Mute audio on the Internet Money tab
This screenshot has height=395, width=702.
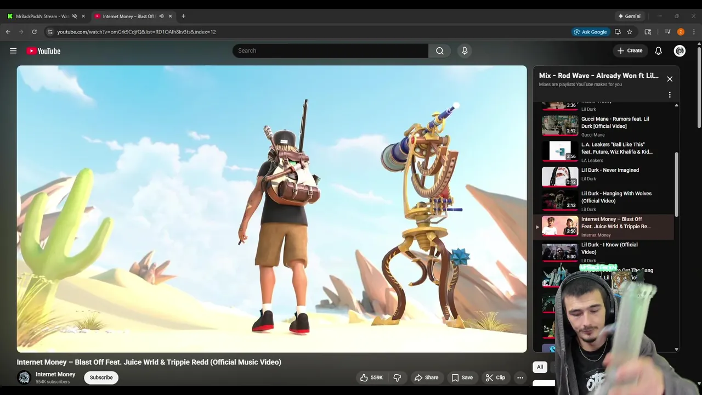tap(161, 16)
